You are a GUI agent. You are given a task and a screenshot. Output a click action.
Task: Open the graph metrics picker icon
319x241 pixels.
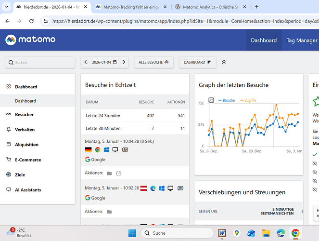[211, 100]
